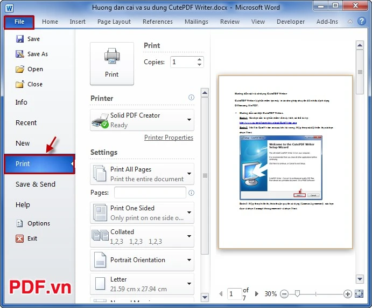
Task: Click the Save As icon
Action: [20, 54]
